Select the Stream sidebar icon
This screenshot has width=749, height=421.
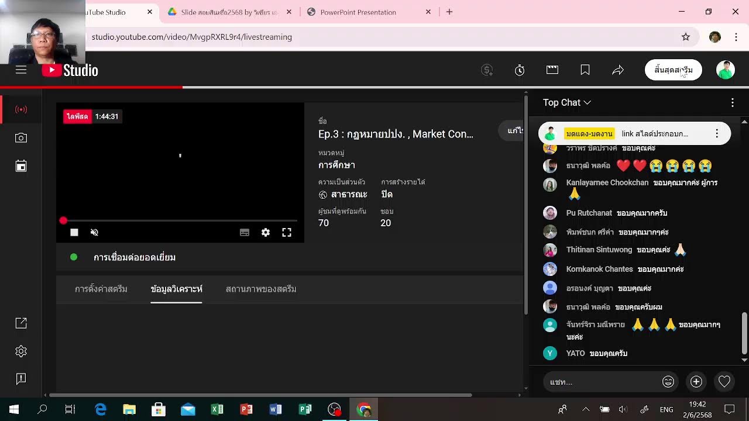[21, 109]
